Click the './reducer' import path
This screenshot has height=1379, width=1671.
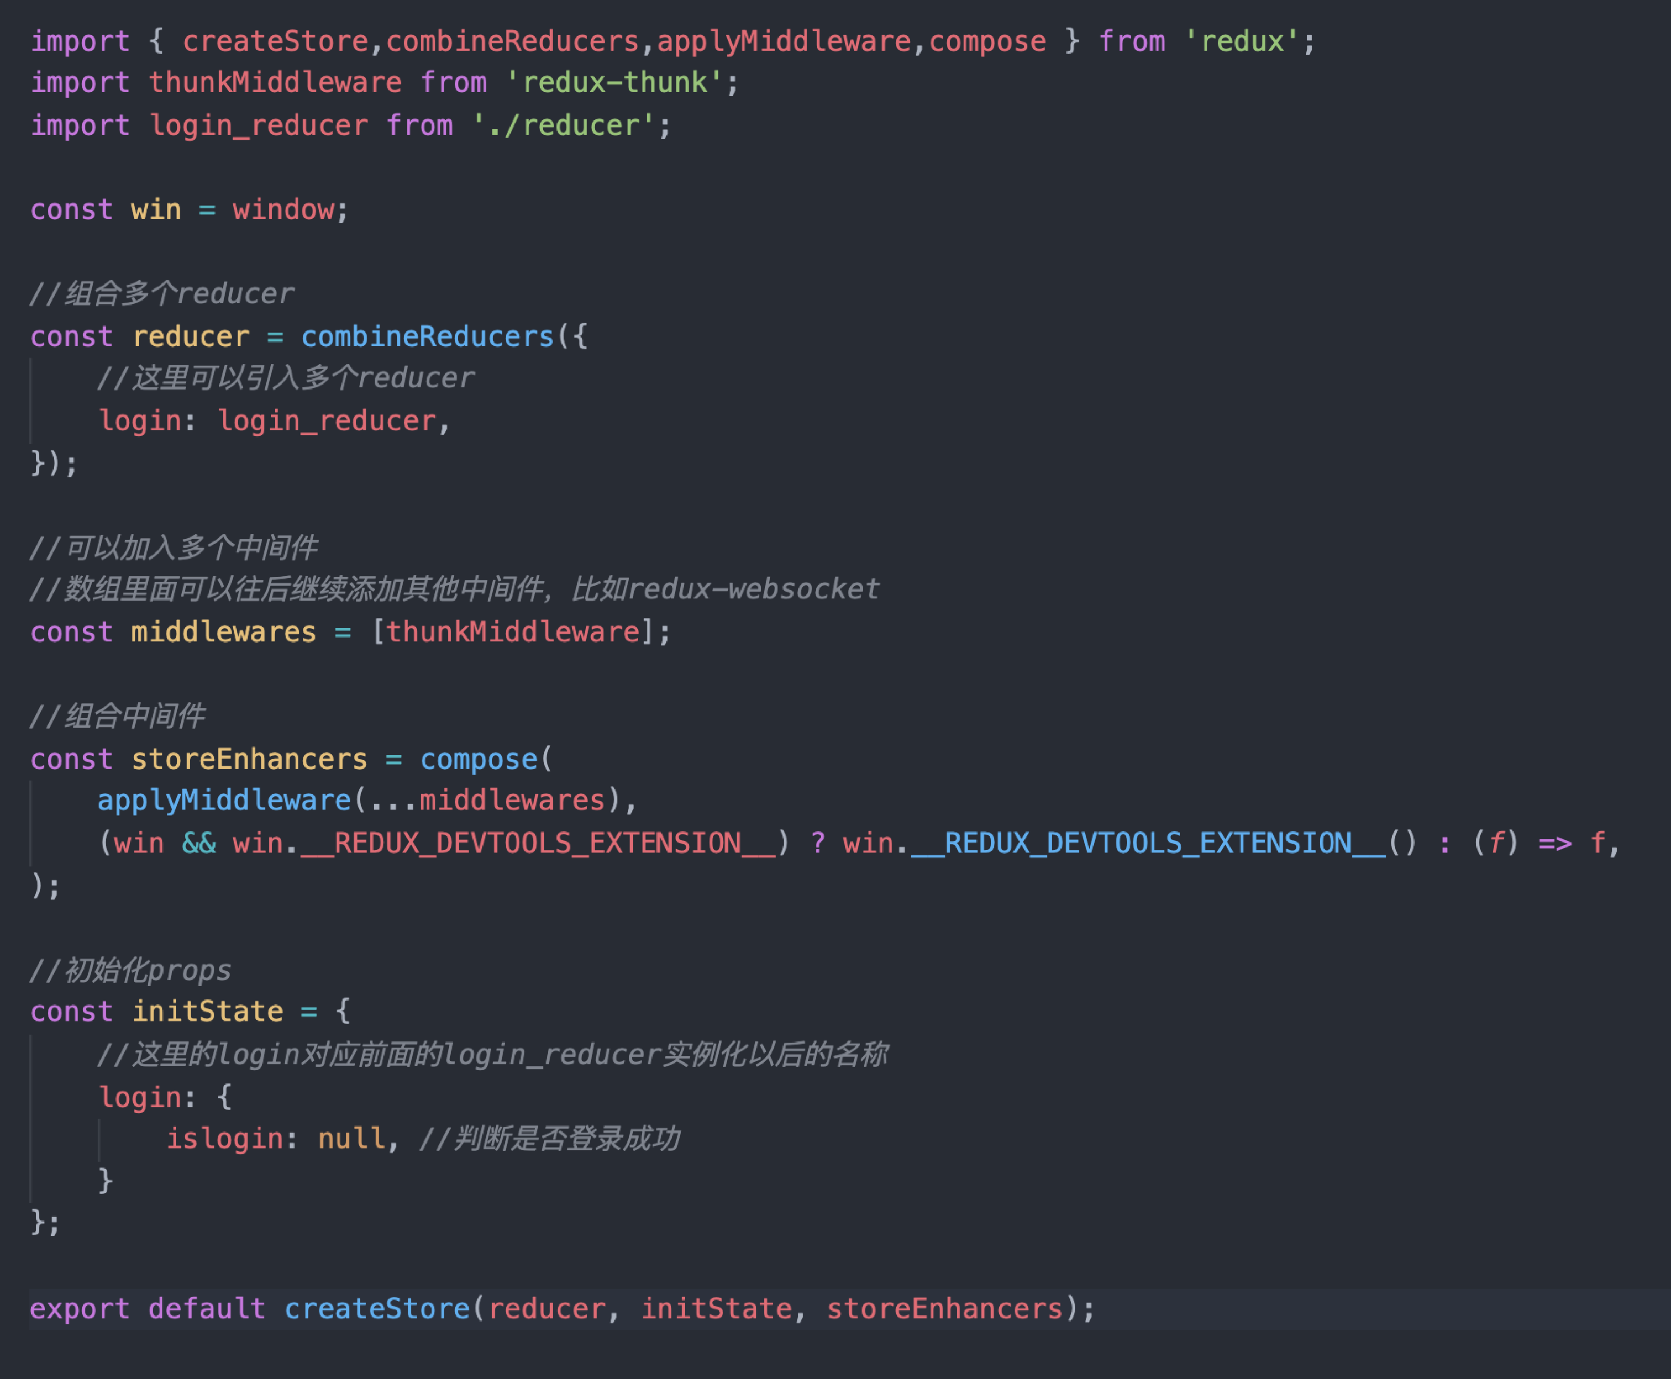[x=564, y=125]
